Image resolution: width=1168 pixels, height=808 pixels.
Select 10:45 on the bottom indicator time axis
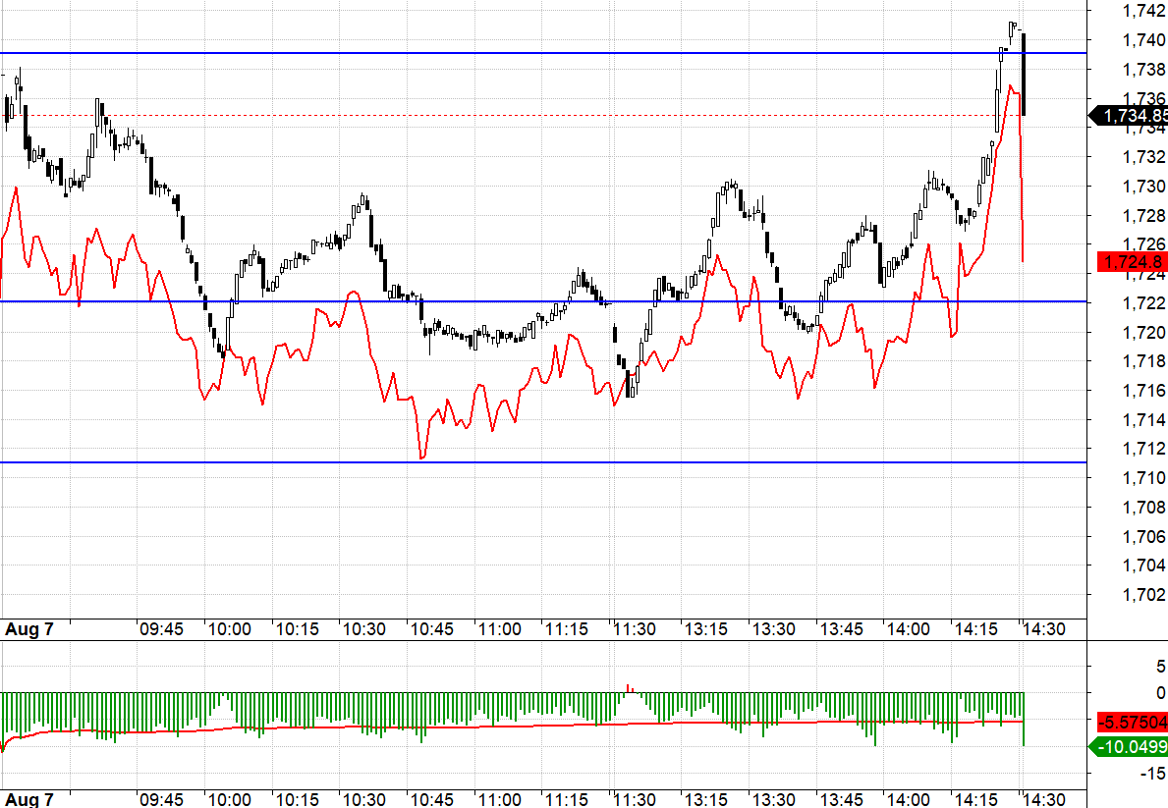click(432, 799)
